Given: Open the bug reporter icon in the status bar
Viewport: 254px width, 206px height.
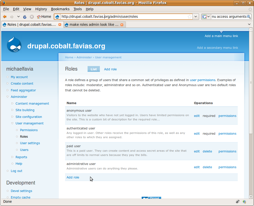Looking at the screenshot, I should pyautogui.click(x=237, y=202).
